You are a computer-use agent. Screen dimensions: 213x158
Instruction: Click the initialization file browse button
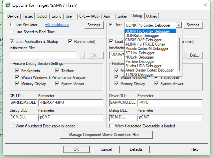click(82, 56)
